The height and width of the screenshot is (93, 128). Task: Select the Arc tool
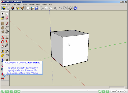[x=7, y=28]
